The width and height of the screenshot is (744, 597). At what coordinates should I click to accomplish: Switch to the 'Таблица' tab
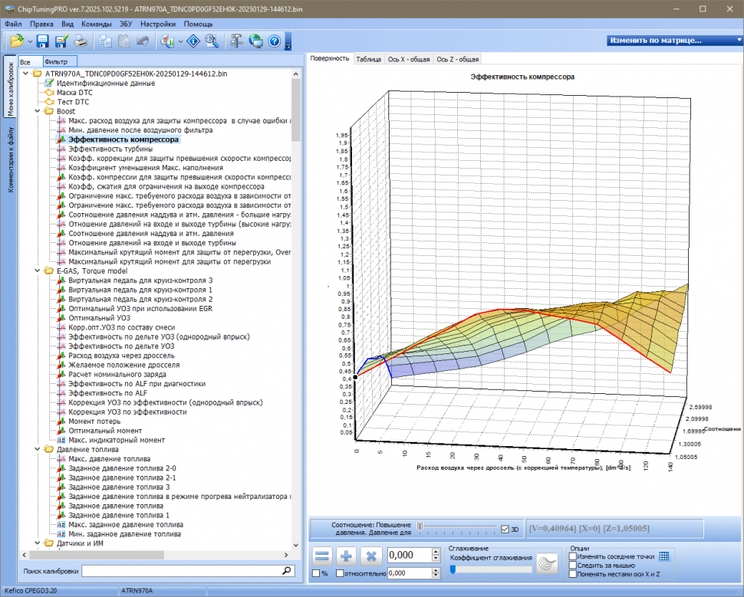tap(368, 59)
